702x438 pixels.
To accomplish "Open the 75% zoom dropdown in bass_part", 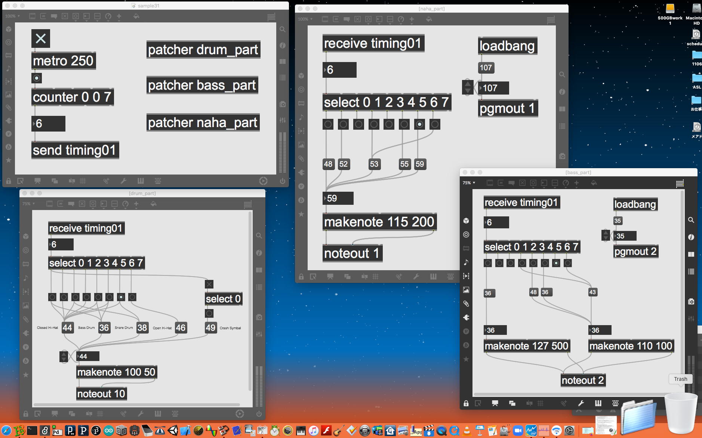I will click(x=469, y=183).
